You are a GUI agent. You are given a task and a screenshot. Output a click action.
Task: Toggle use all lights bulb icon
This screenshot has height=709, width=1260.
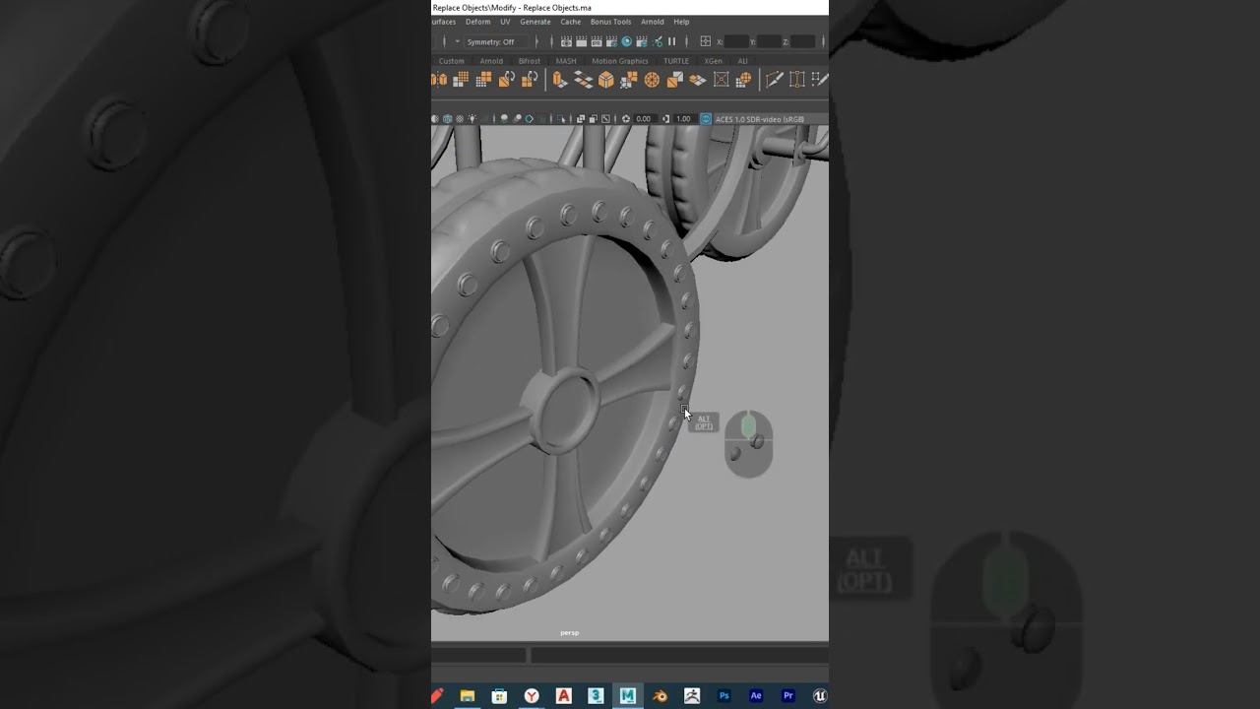(x=472, y=119)
